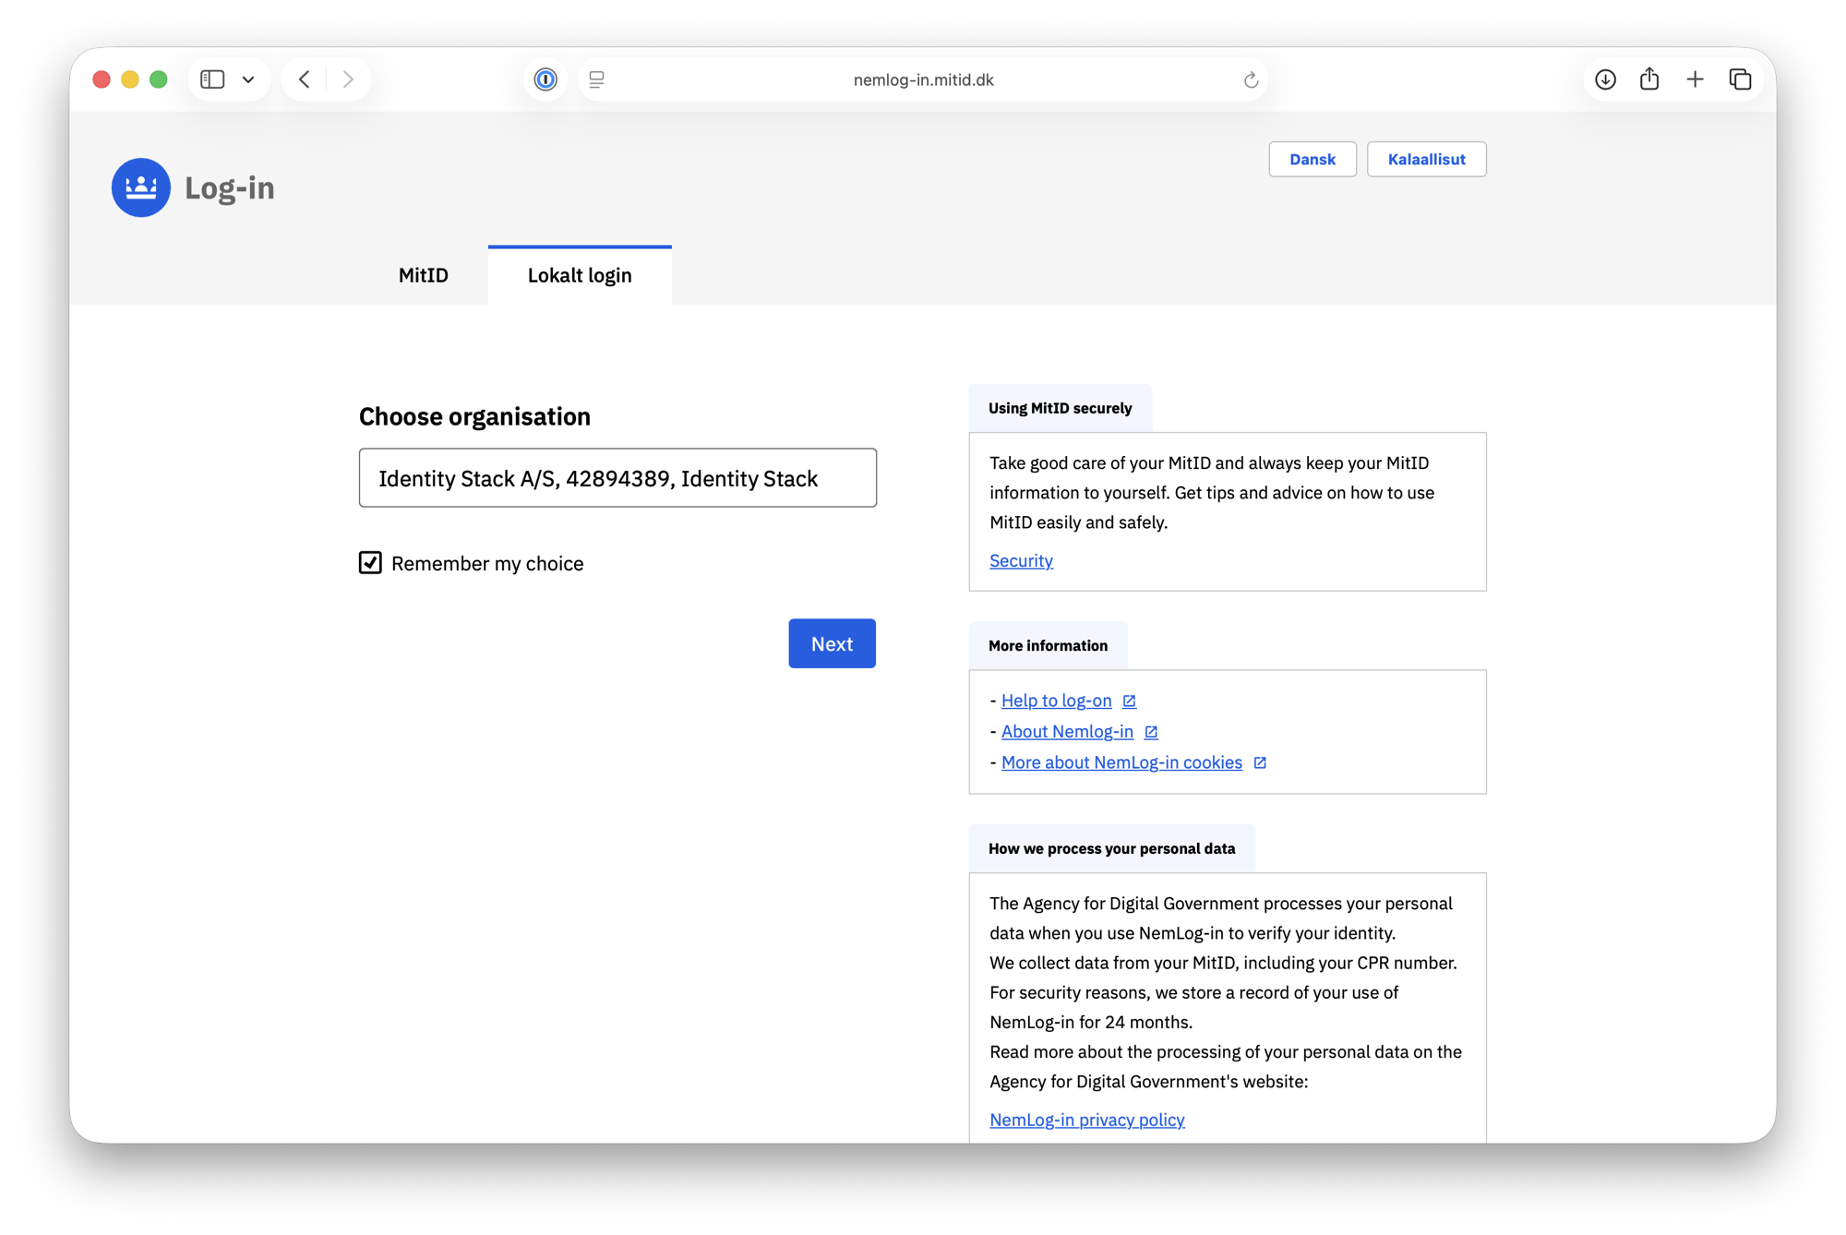
Task: Minimize the window with the yellow button
Action: [130, 79]
